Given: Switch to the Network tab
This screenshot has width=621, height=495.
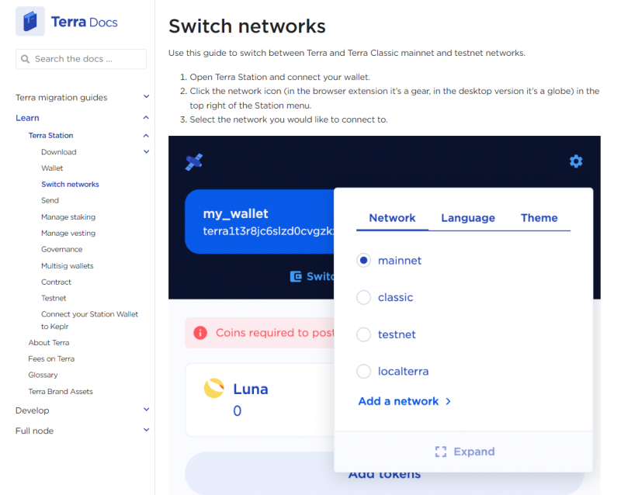Looking at the screenshot, I should tap(392, 218).
